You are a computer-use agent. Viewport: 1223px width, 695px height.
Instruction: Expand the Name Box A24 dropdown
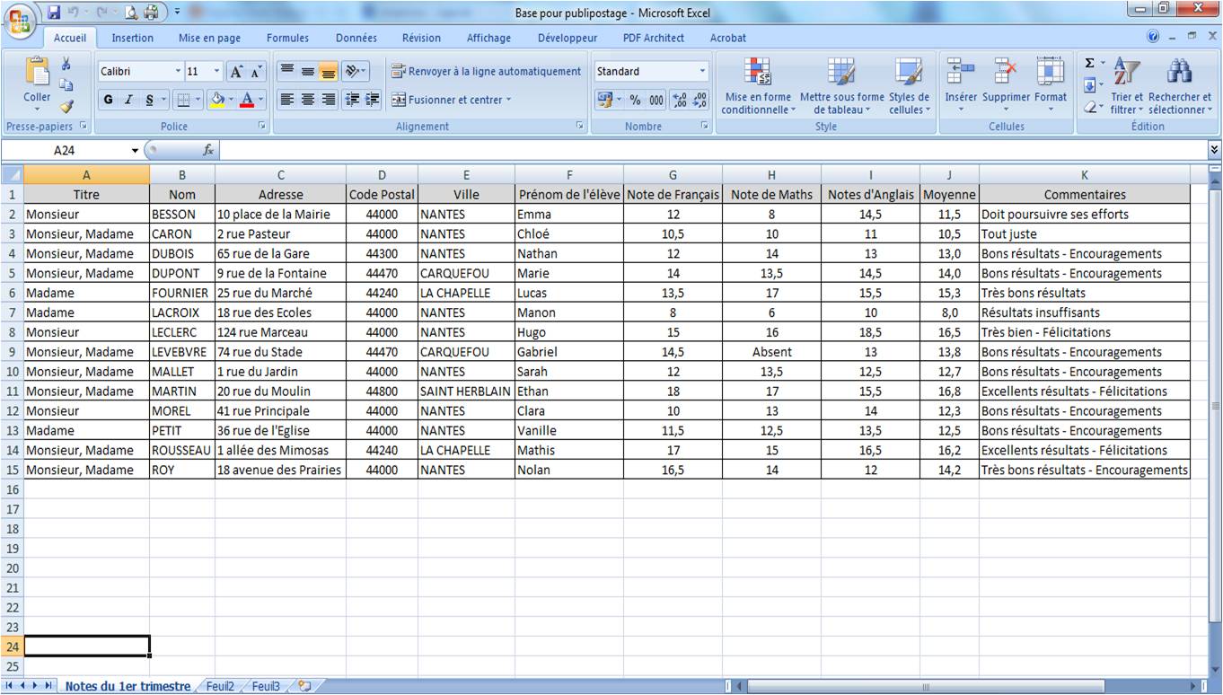coord(135,150)
